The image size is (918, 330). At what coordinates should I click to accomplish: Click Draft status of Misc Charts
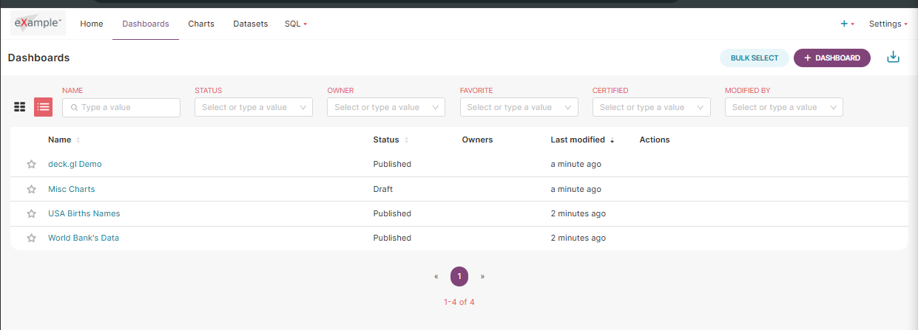point(383,189)
